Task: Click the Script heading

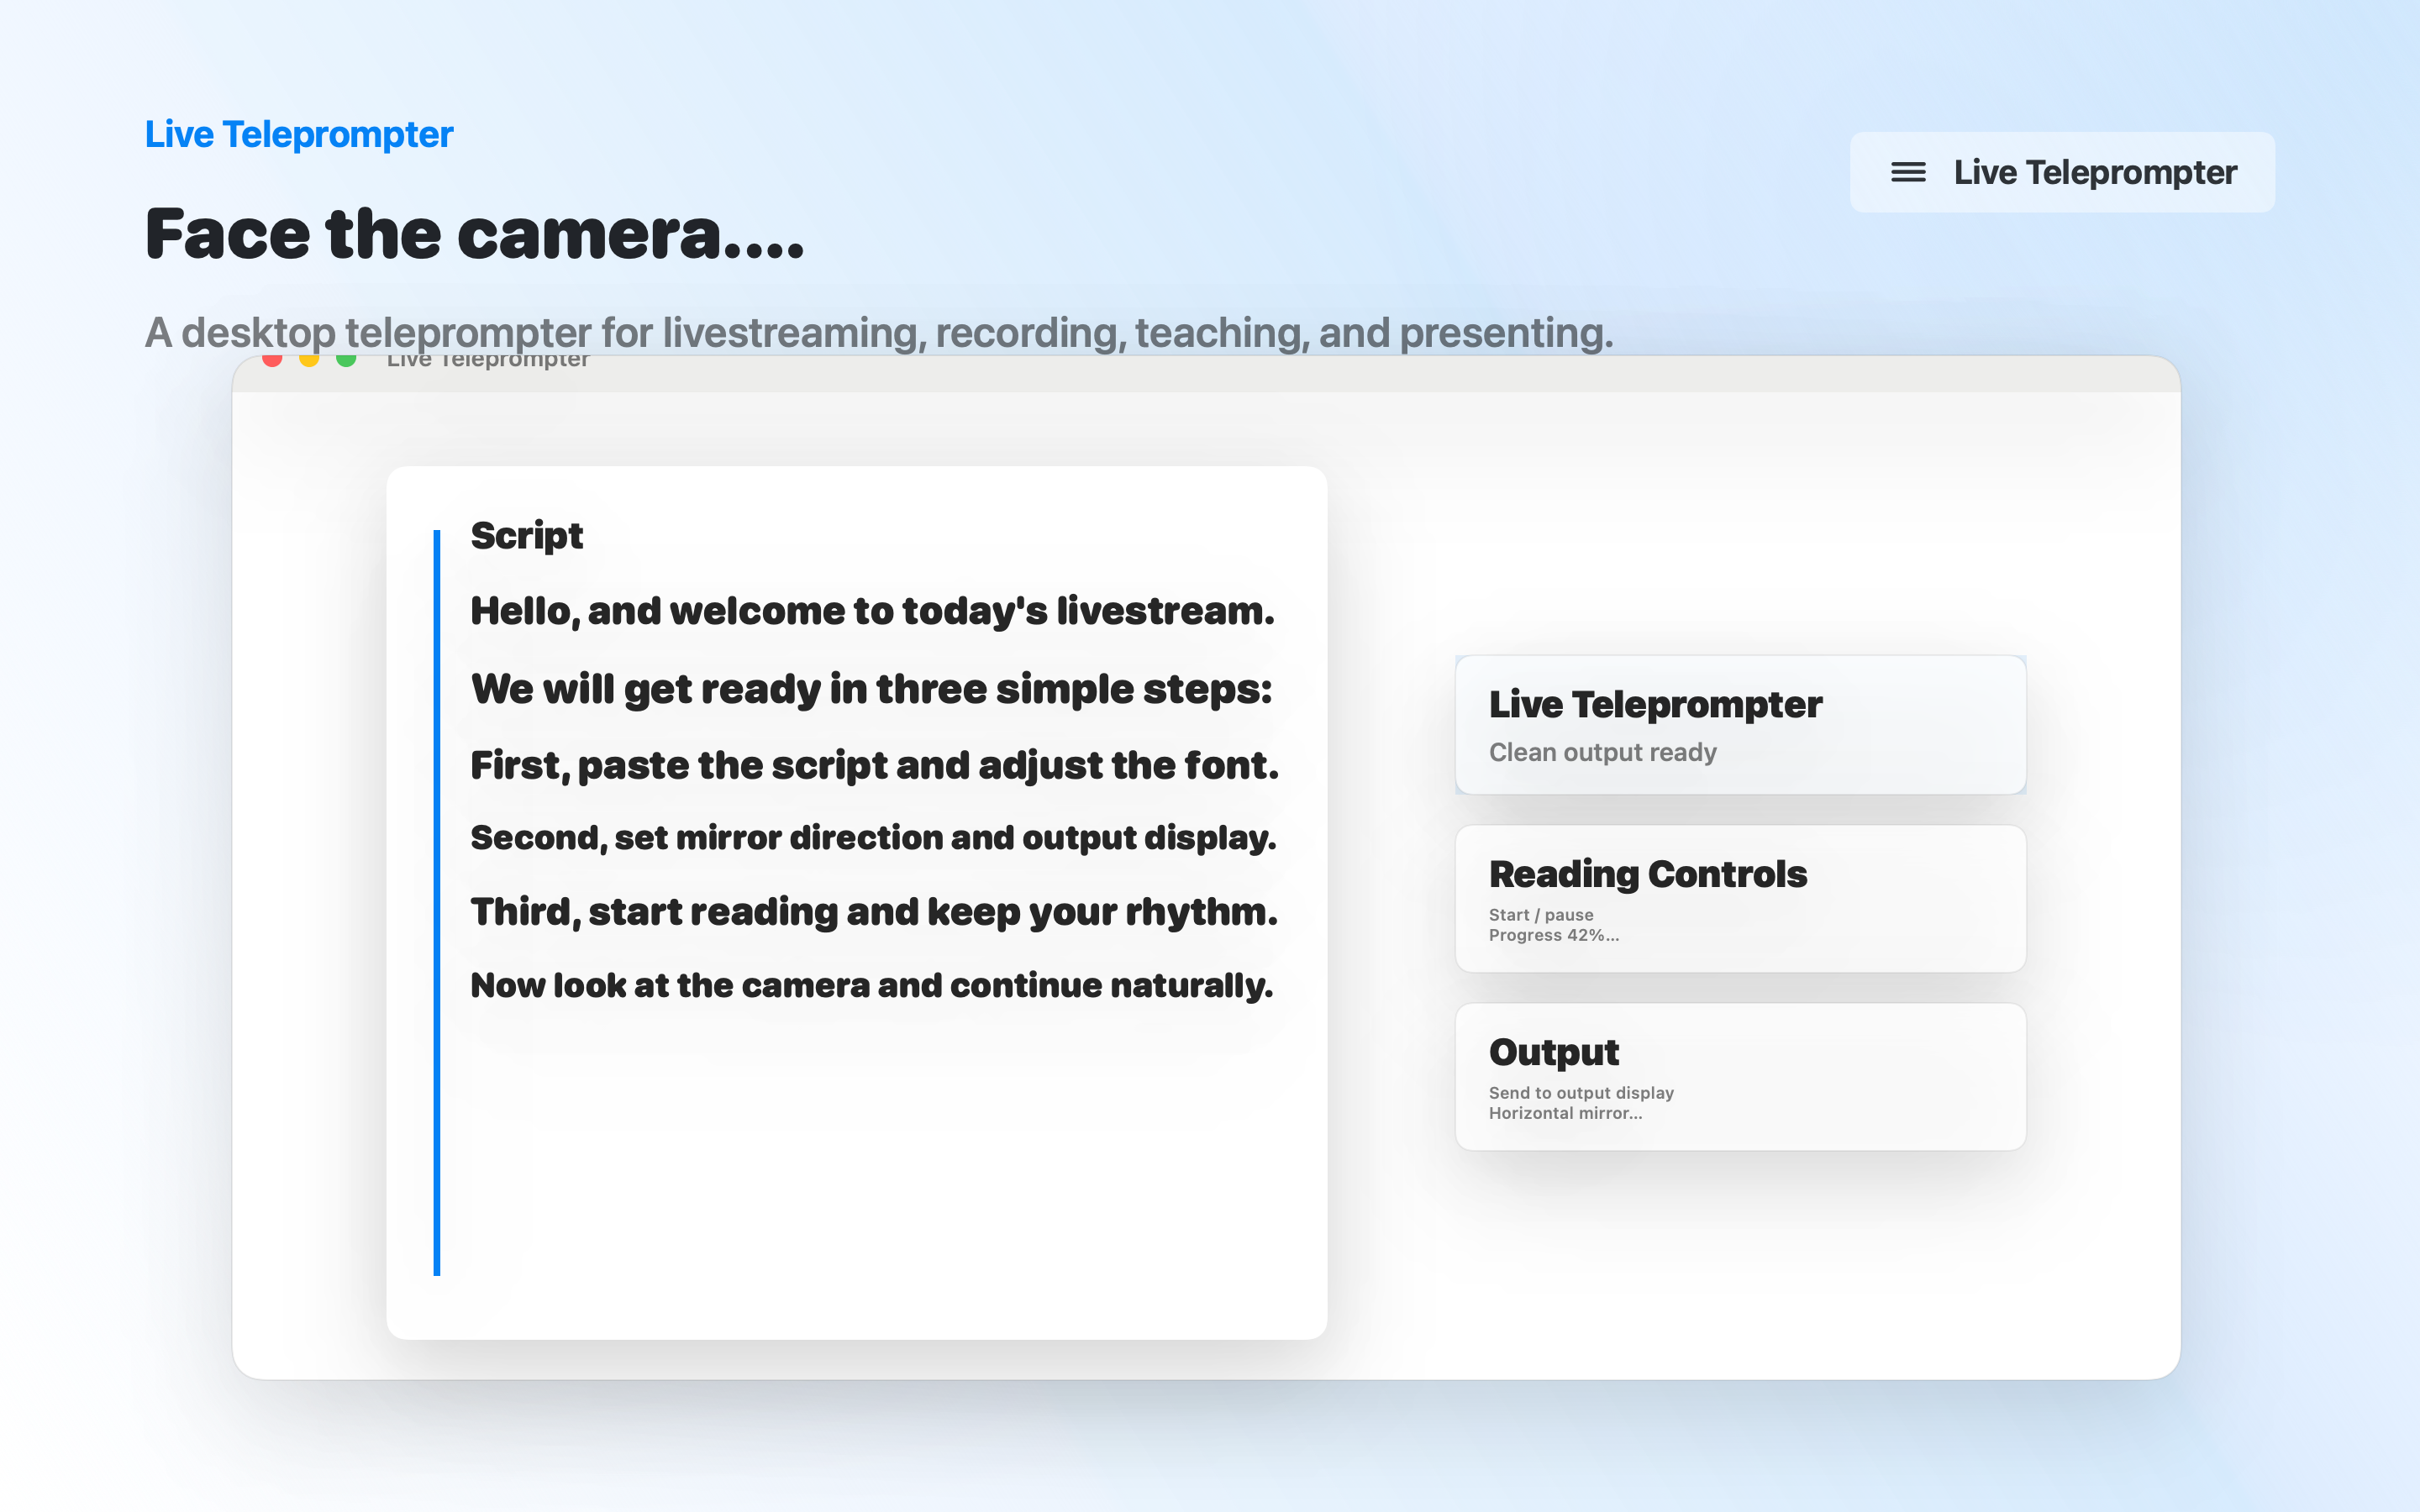Action: click(x=526, y=536)
